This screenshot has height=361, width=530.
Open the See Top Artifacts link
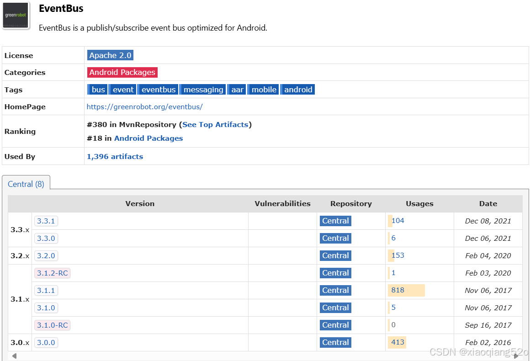(x=215, y=124)
